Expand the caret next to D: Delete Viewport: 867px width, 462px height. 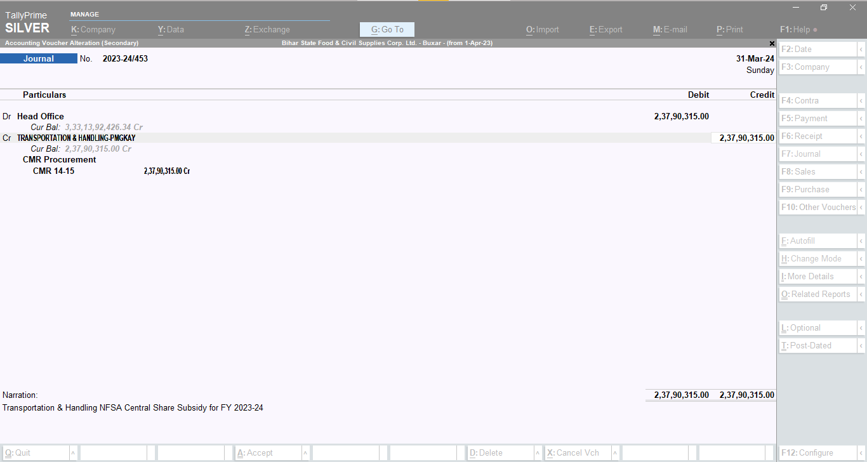point(538,453)
